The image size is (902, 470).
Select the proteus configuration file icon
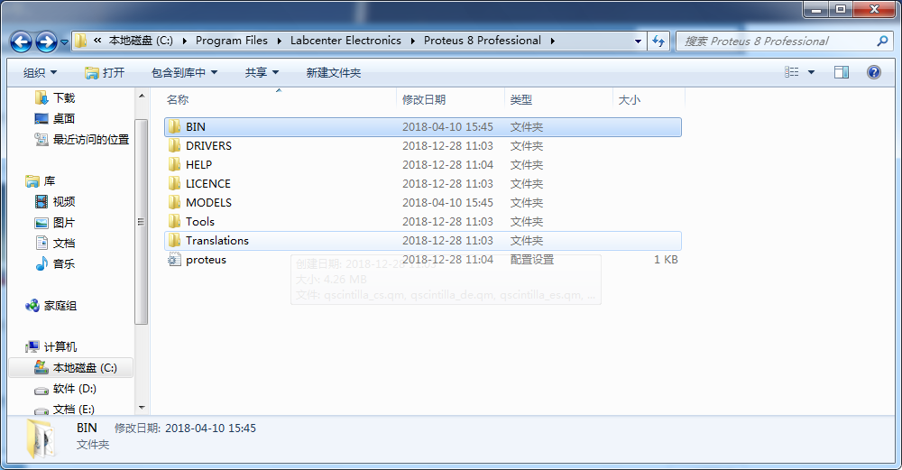(x=174, y=260)
